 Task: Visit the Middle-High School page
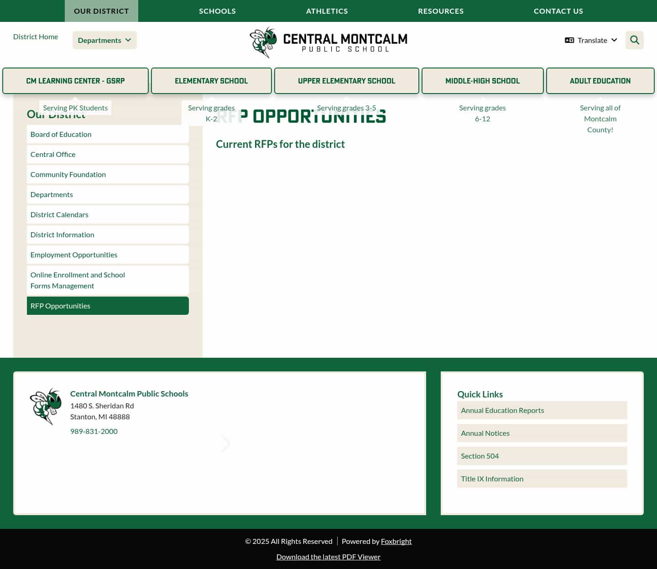click(x=483, y=81)
